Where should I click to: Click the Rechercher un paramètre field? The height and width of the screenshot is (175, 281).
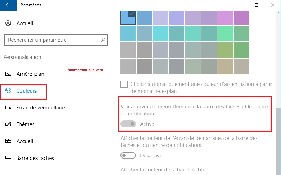coord(53,40)
